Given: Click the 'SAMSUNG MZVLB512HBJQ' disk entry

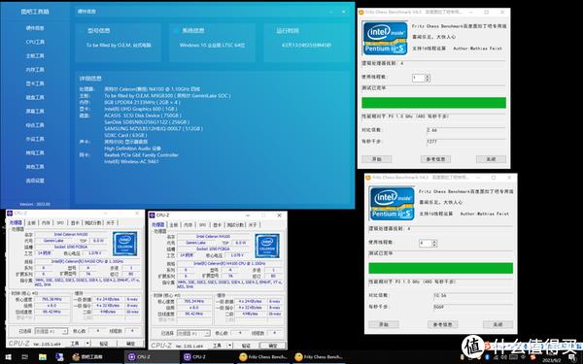Looking at the screenshot, I should [x=154, y=128].
